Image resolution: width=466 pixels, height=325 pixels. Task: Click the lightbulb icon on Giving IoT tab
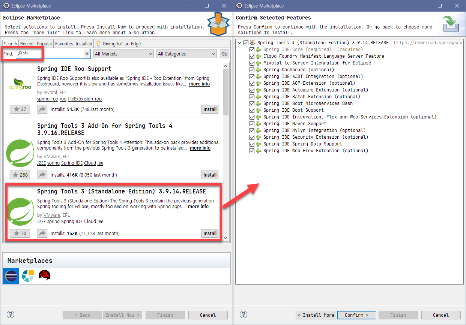coord(99,43)
